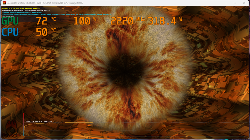Click the yellow 'Burn-in test' info line
This screenshot has width=250, height=140.
coord(21,9)
